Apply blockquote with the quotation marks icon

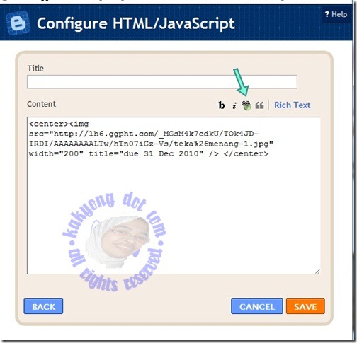pos(259,105)
